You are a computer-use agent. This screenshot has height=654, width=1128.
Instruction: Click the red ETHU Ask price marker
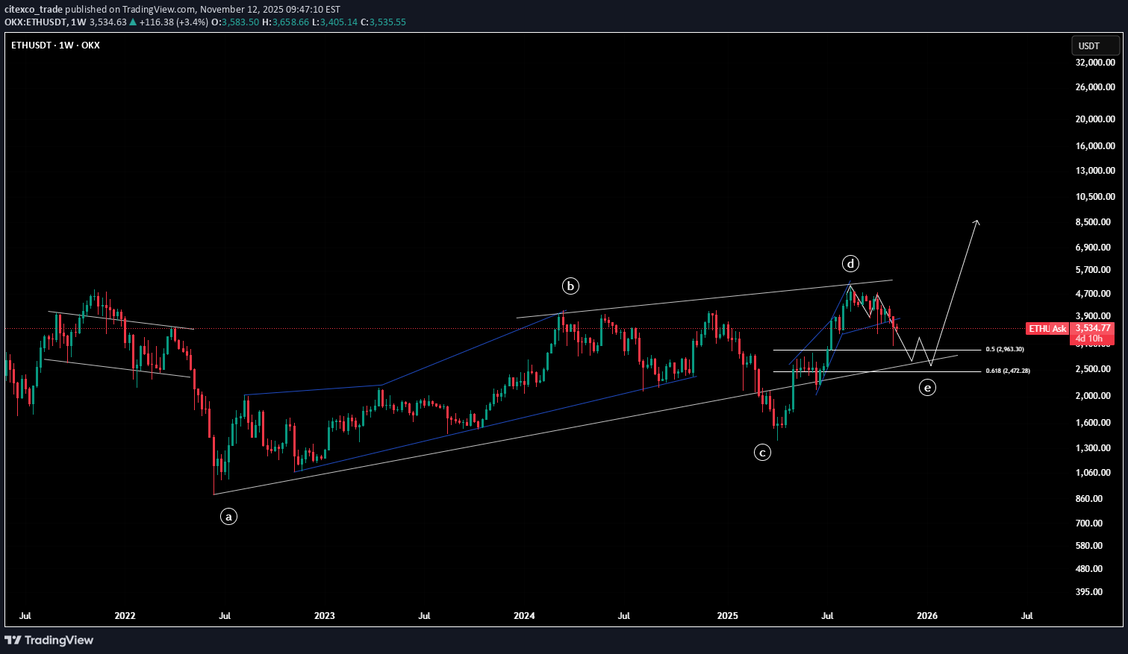[1047, 328]
